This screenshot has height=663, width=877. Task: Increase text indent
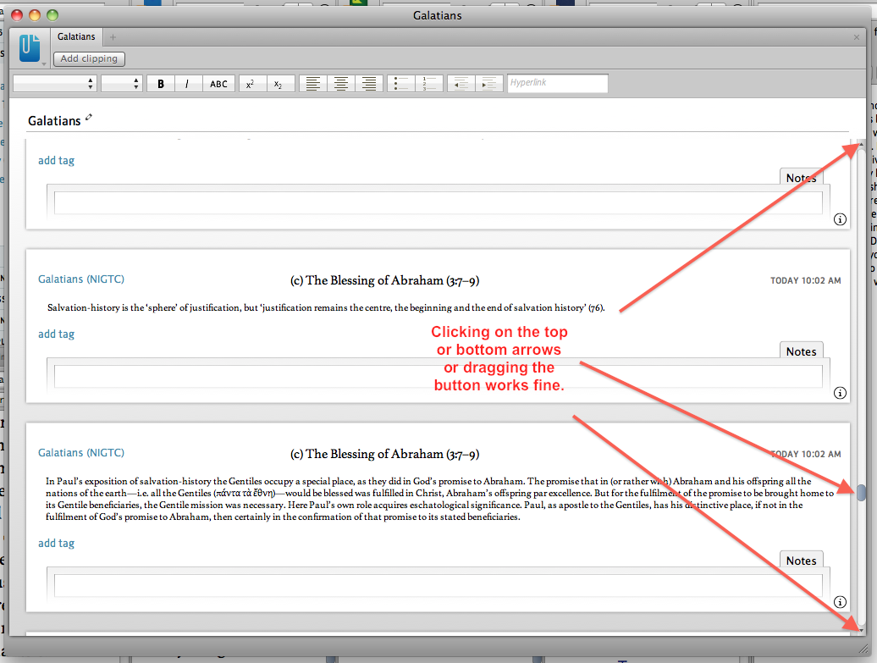(x=488, y=84)
